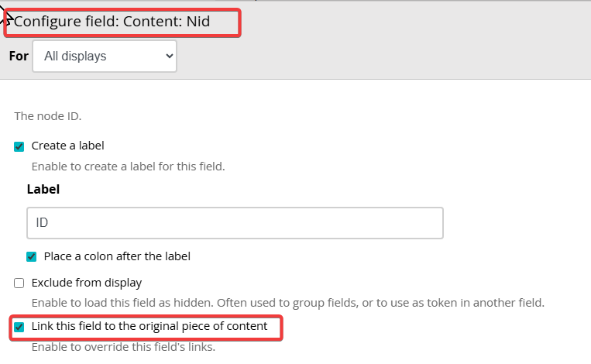
Task: Click the "Enable to load this field as hidden" description
Action: [x=287, y=302]
